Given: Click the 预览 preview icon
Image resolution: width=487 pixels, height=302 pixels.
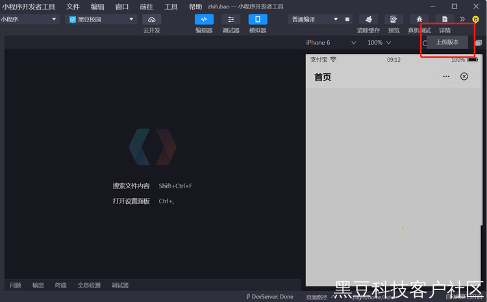Looking at the screenshot, I should tap(394, 19).
